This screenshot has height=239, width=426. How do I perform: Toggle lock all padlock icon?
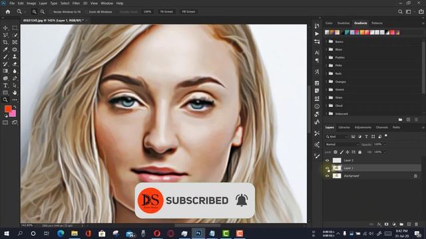coord(359,152)
